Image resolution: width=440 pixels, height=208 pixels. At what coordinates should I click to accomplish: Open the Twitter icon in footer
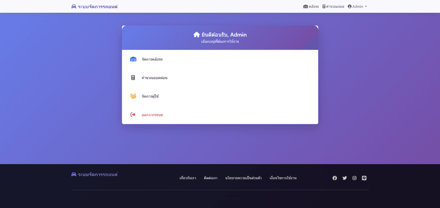(345, 178)
